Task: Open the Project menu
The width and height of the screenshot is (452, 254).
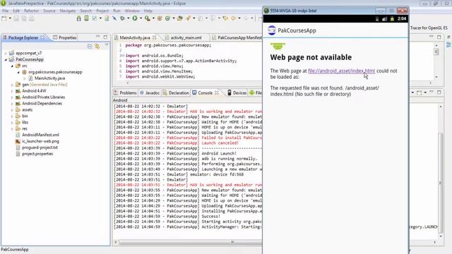Action: [x=102, y=11]
